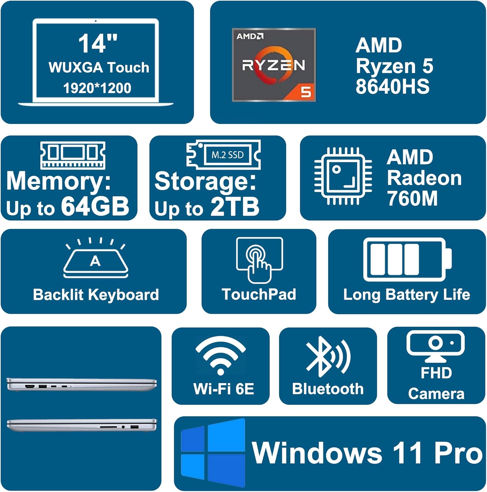Select the Up to 64GB text

[x=68, y=207]
